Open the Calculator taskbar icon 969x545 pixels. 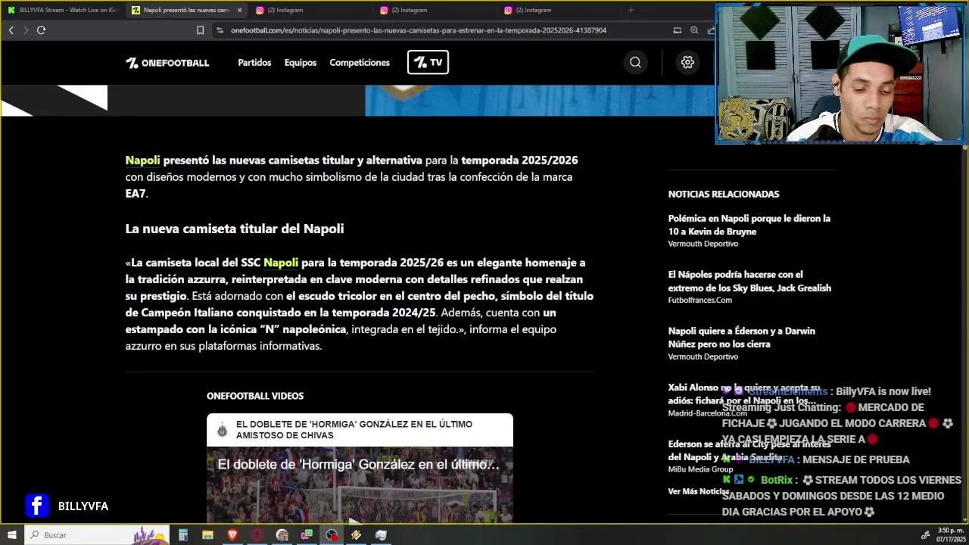coord(182,535)
